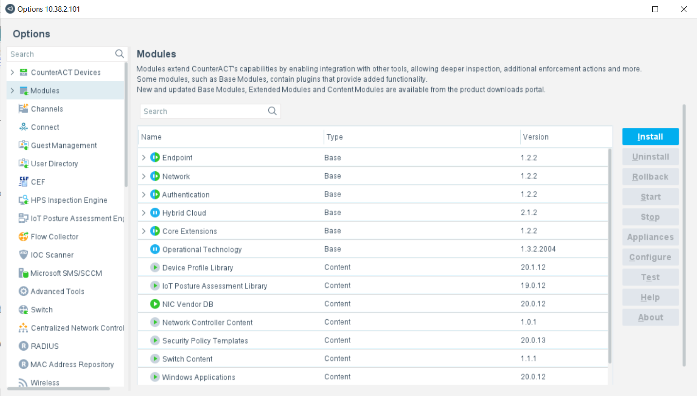The width and height of the screenshot is (697, 396).
Task: Click the RADIUS icon in sidebar
Action: coord(23,346)
